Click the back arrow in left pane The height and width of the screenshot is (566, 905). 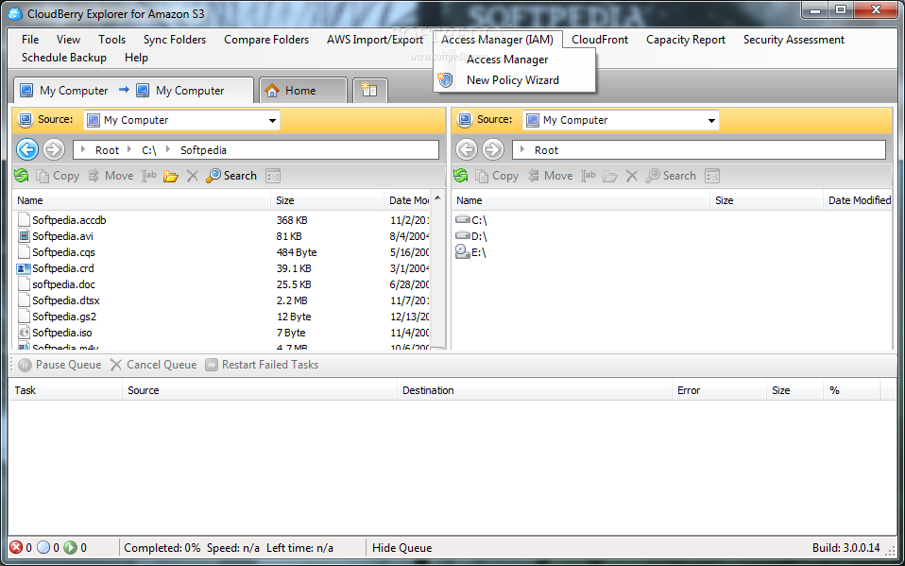(x=27, y=150)
